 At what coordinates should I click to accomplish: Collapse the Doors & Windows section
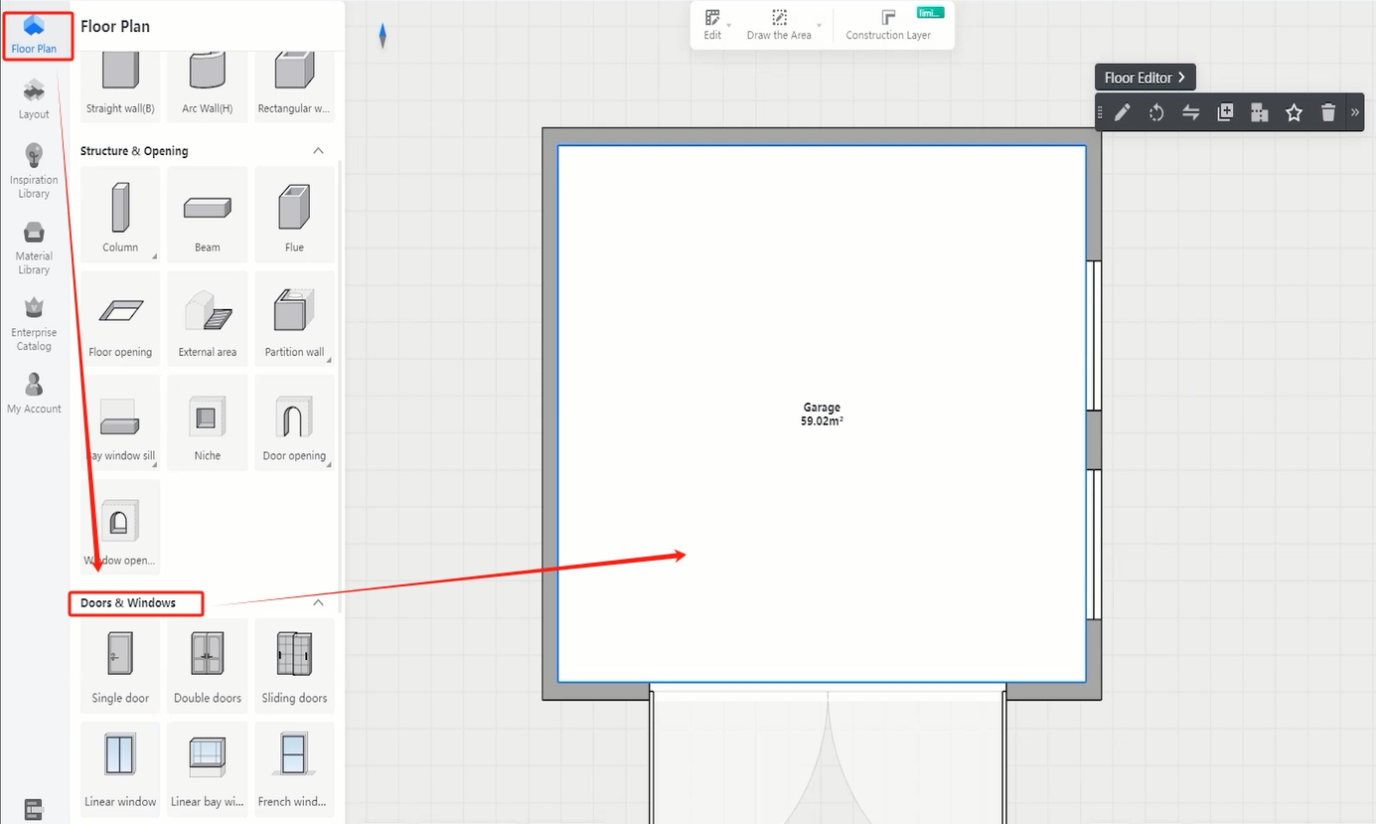point(318,603)
